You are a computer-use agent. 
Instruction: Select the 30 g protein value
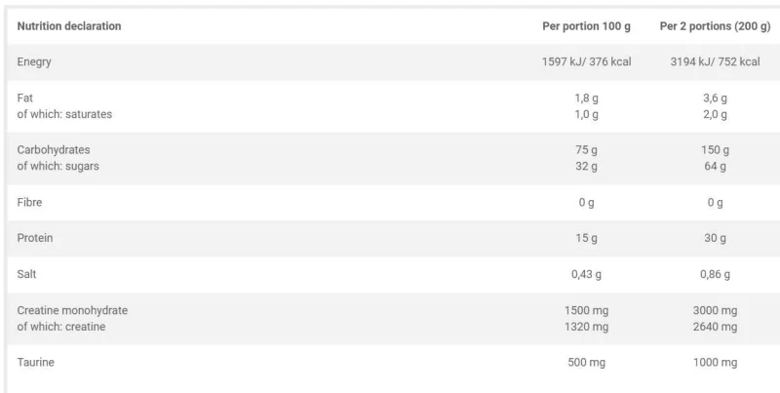715,239
